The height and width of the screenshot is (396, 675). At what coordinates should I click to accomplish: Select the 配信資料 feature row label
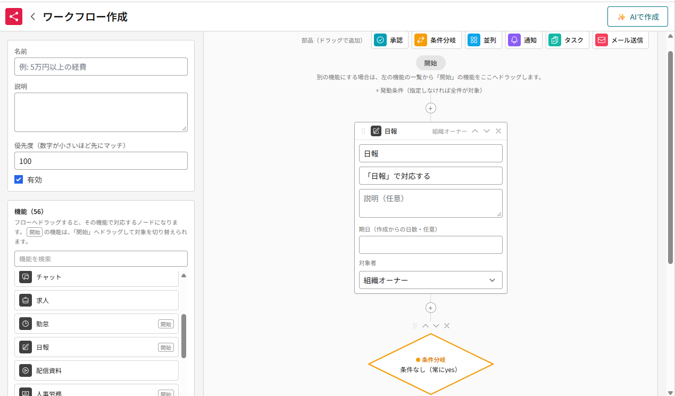pos(49,370)
